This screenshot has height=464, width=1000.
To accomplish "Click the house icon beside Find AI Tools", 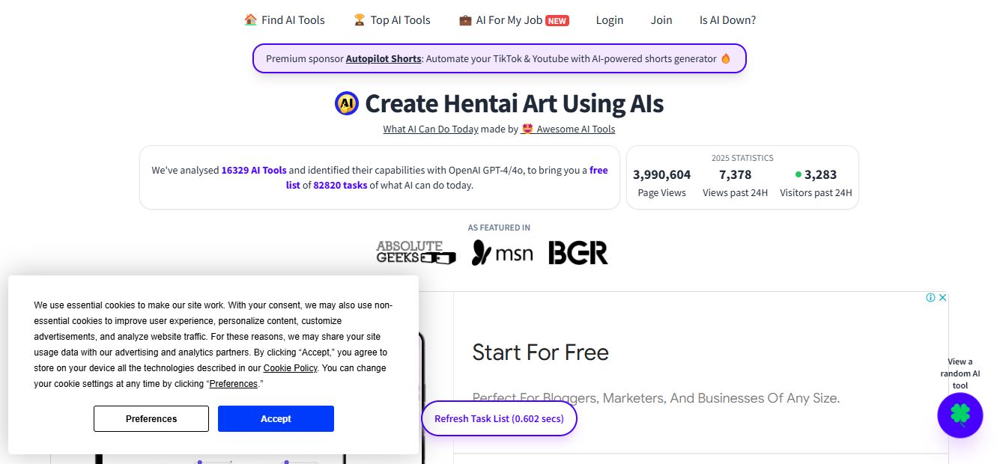I will (x=251, y=20).
